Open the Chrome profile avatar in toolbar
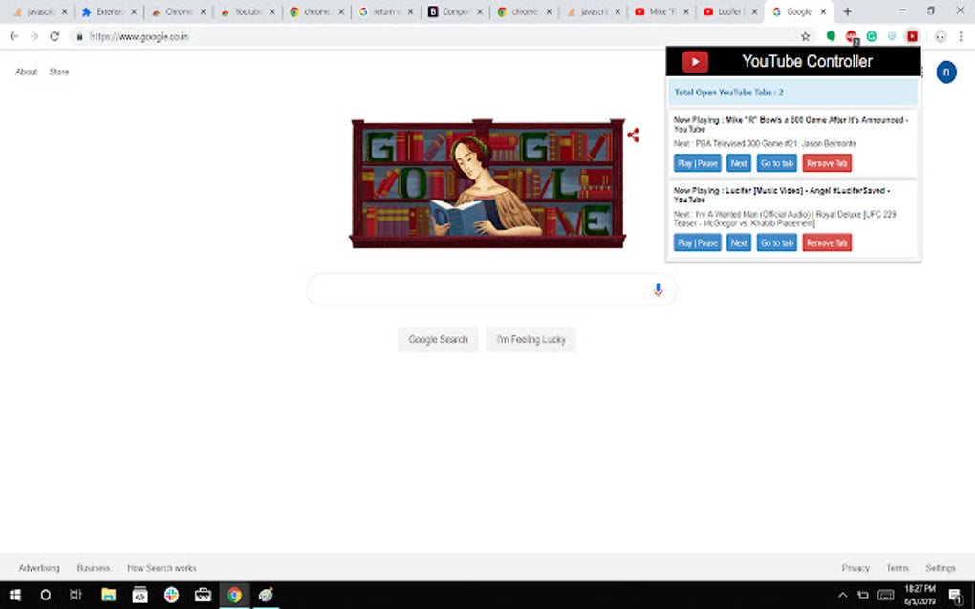975x609 pixels. 941,36
